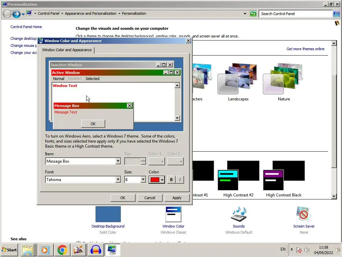This screenshot has width=342, height=257.
Task: Go forward with the navigation arrow
Action: coord(16,14)
